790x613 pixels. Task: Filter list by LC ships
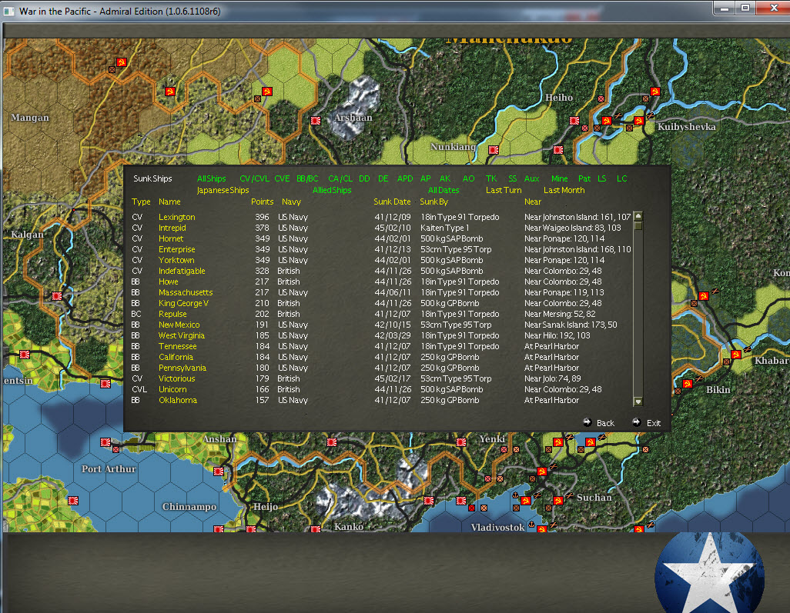point(621,178)
